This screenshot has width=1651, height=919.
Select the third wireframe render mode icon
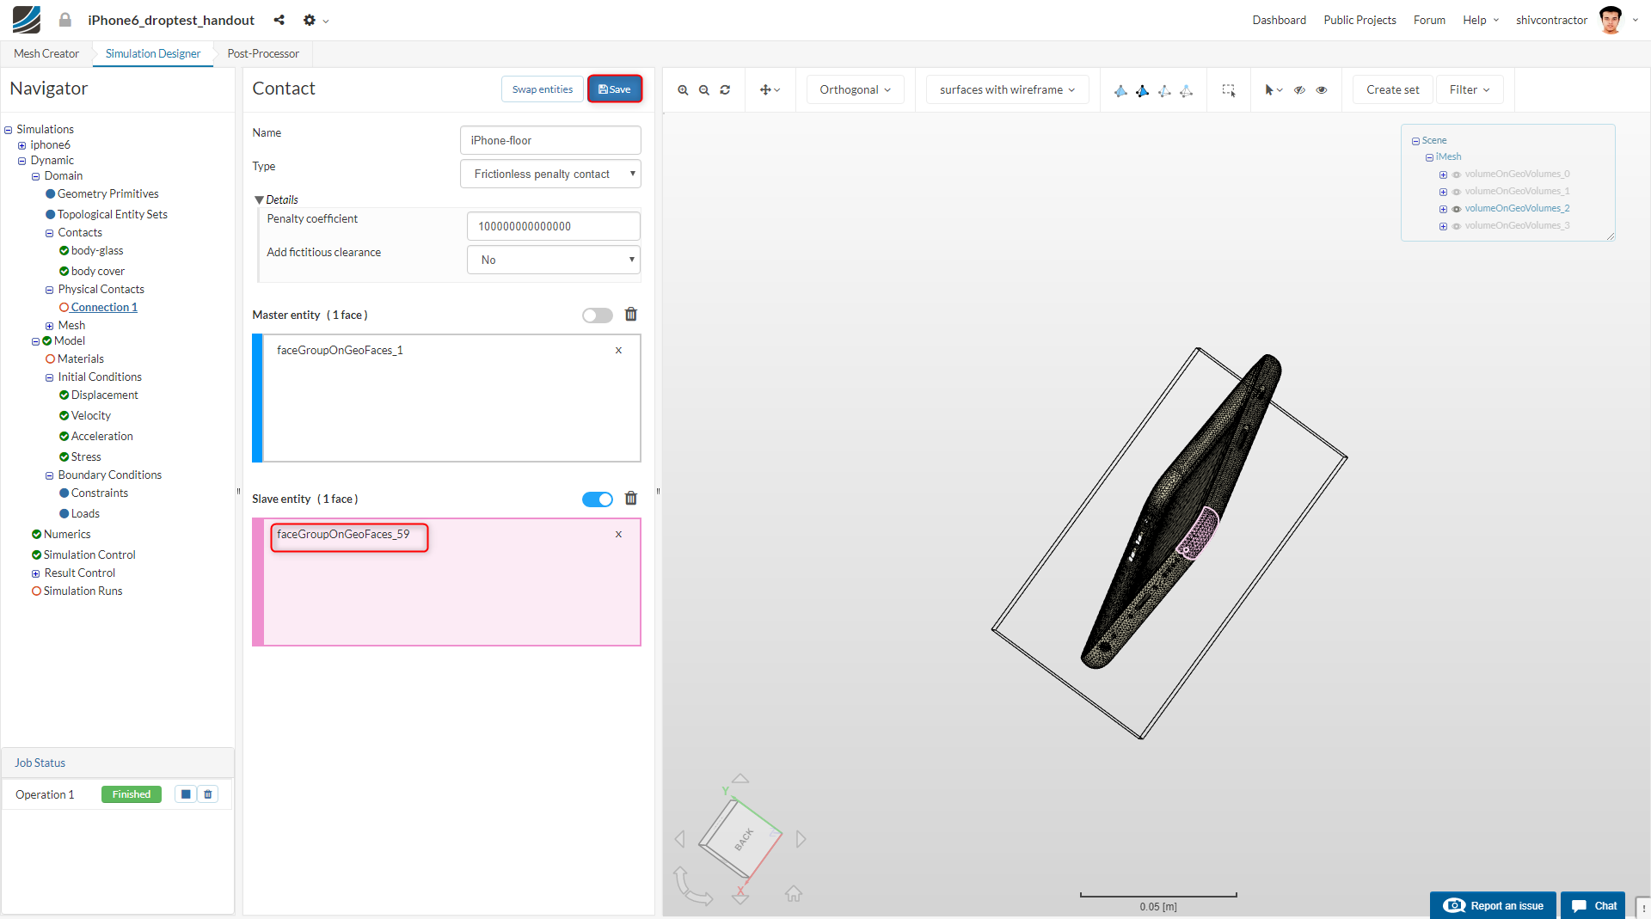pyautogui.click(x=1164, y=90)
